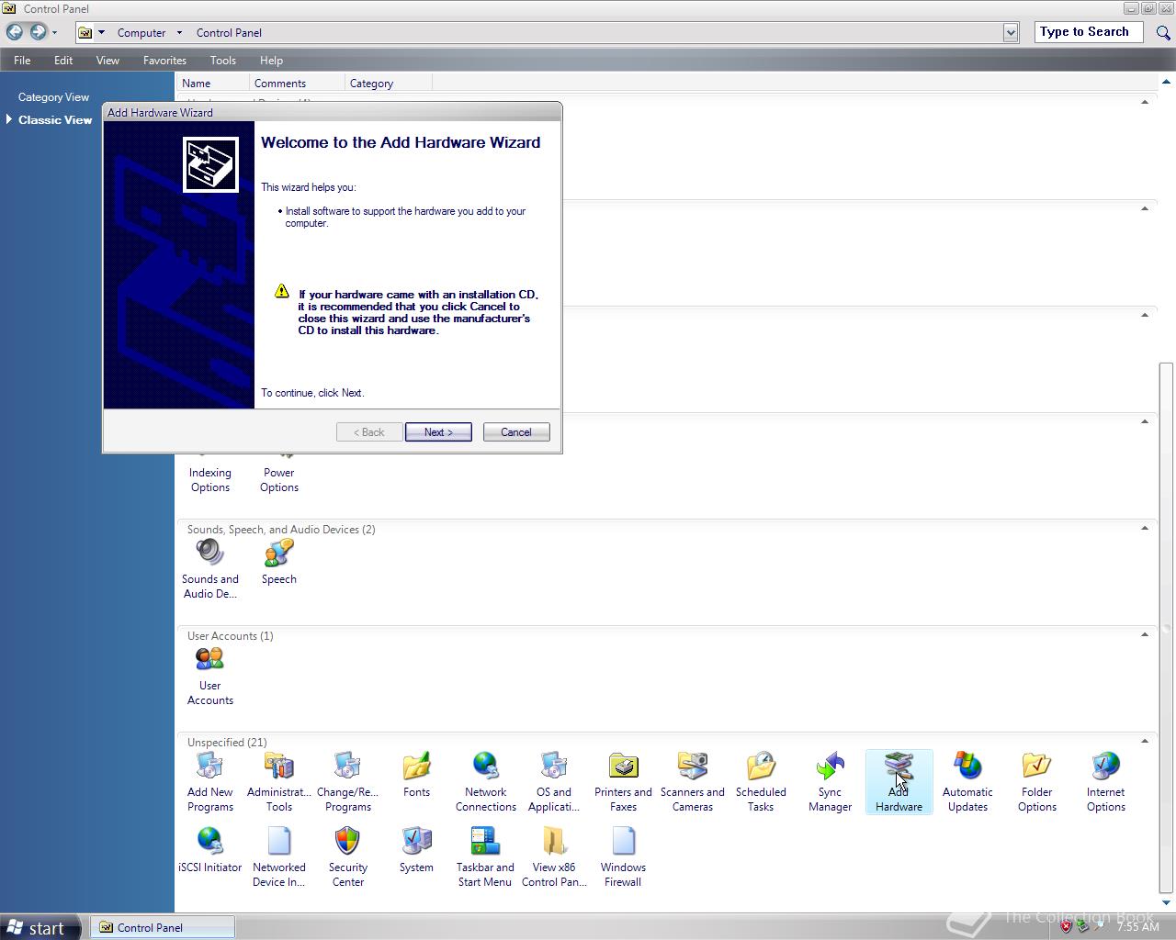Sort by Comments column header
This screenshot has width=1176, height=940.
coord(297,84)
